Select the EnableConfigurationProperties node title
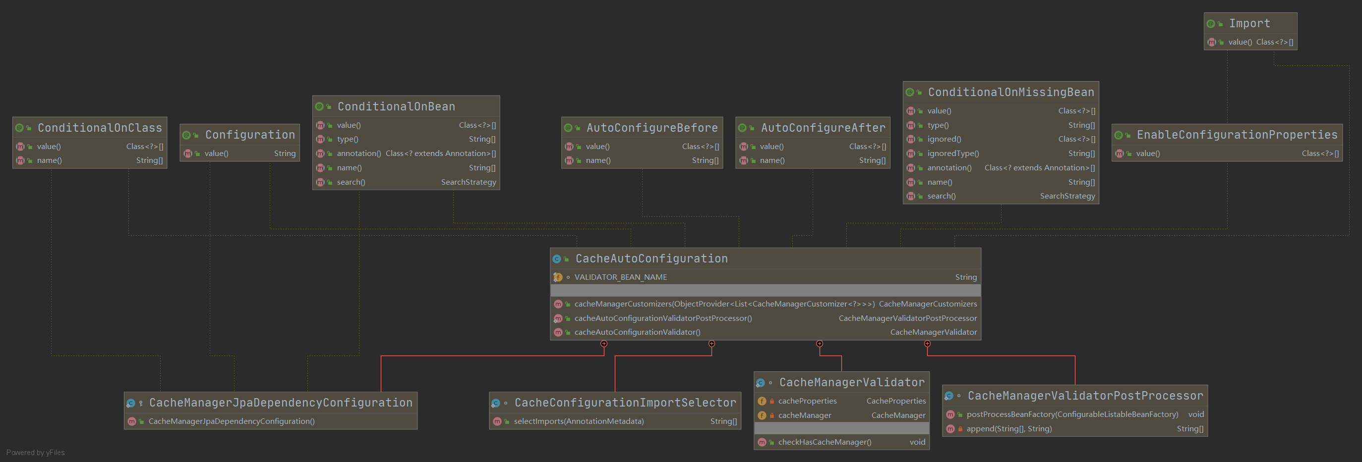The width and height of the screenshot is (1362, 462). coord(1237,135)
